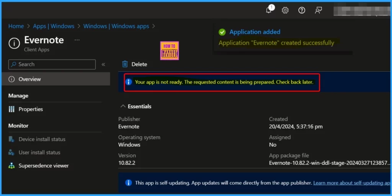Click the Home breadcrumb link
392x196 pixels.
(16, 26)
